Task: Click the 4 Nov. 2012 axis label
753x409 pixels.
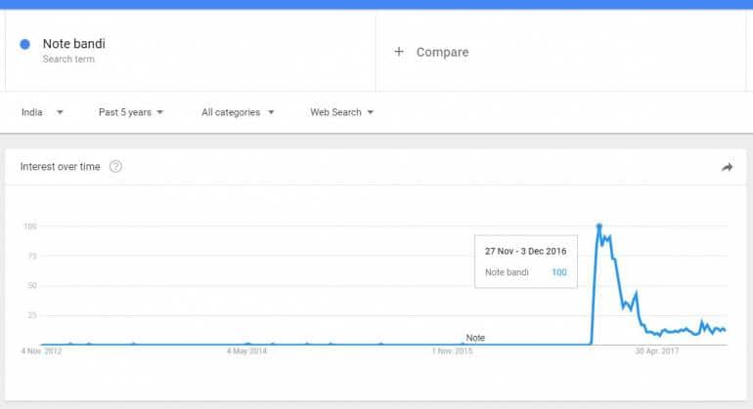Action: tap(41, 350)
